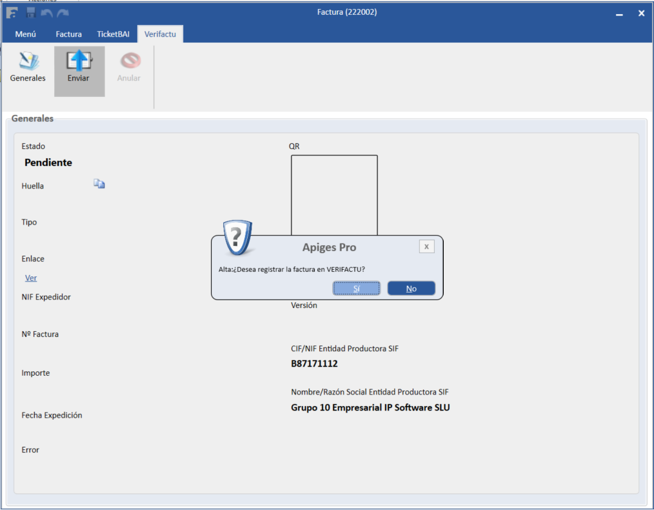Click the Tipo label
The width and height of the screenshot is (654, 510).
[x=29, y=223]
